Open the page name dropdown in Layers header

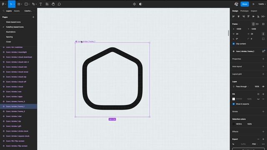click(29, 11)
